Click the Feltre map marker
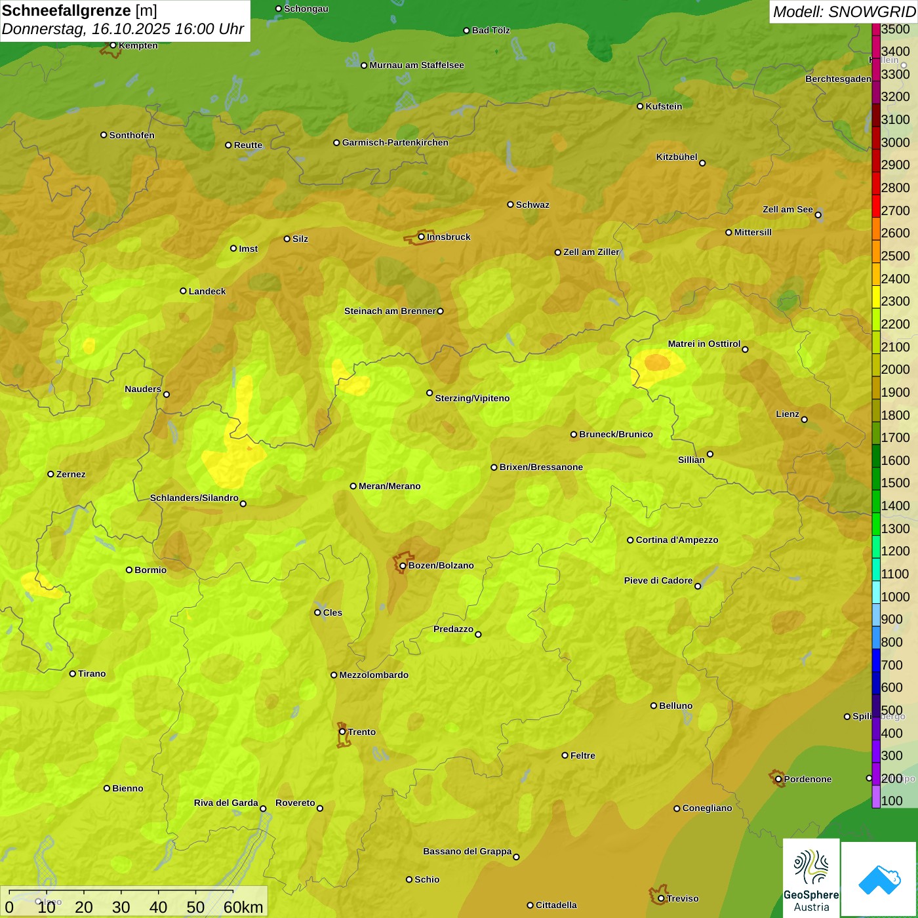 pos(565,755)
